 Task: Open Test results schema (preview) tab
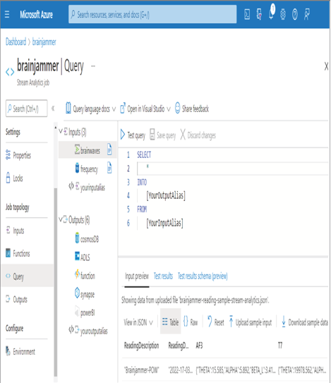pyautogui.click(x=203, y=276)
